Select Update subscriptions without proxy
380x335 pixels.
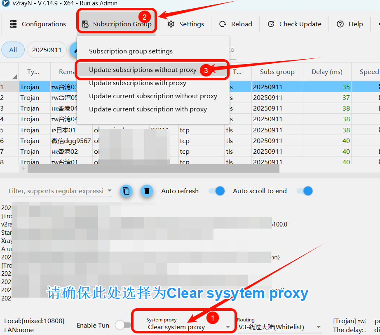point(143,70)
